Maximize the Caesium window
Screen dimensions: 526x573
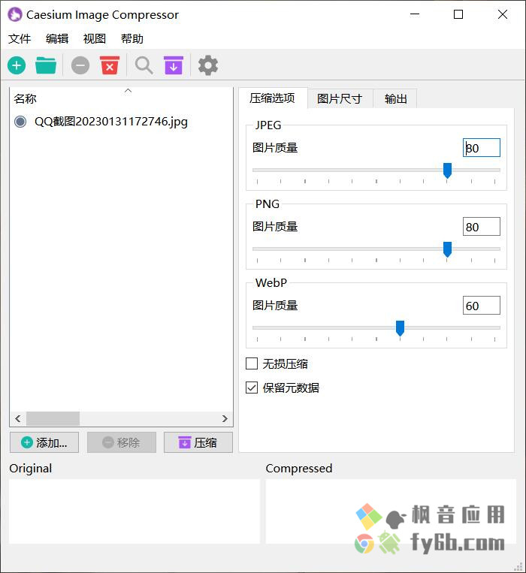458,14
